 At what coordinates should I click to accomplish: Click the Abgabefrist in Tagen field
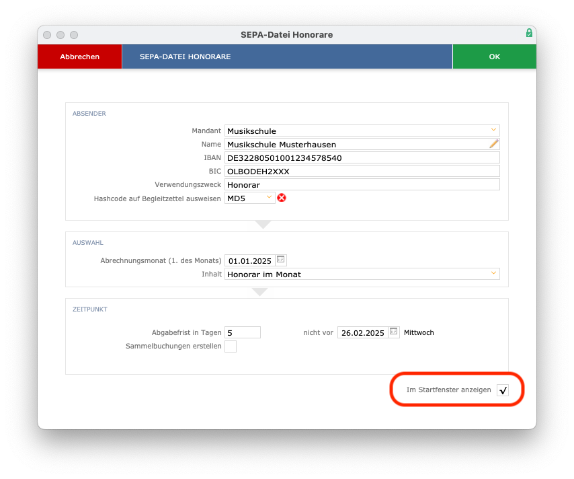[x=243, y=332]
